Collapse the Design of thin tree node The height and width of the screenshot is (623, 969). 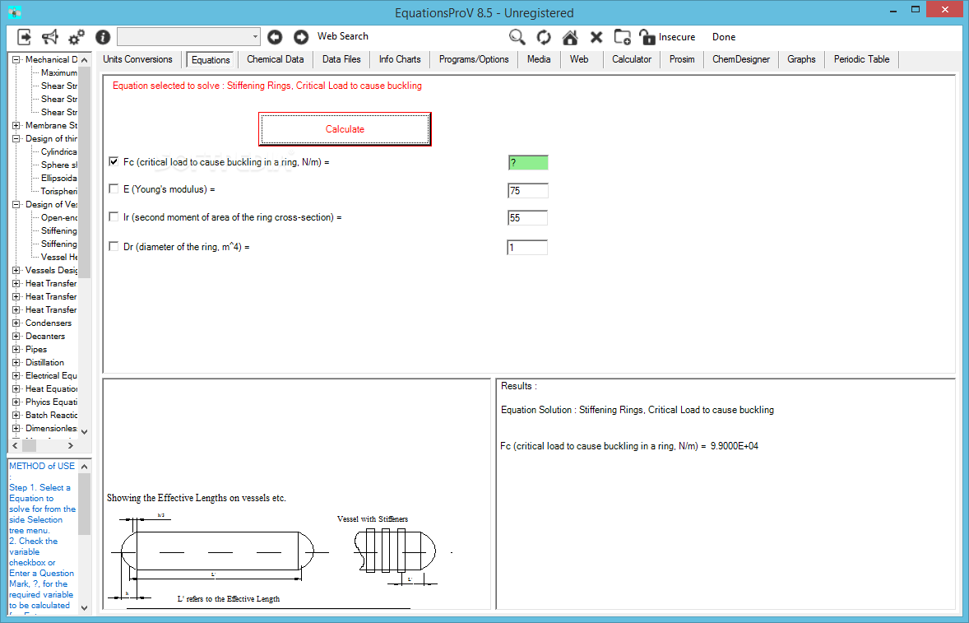coord(16,138)
